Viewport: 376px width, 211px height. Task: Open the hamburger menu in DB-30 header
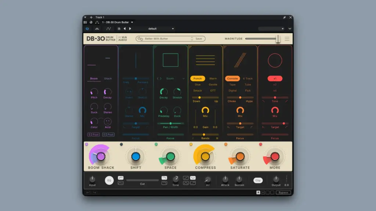(287, 39)
